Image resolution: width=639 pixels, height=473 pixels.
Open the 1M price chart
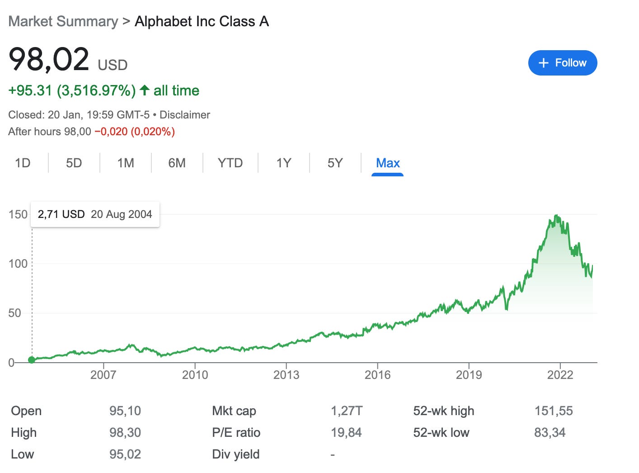click(125, 163)
